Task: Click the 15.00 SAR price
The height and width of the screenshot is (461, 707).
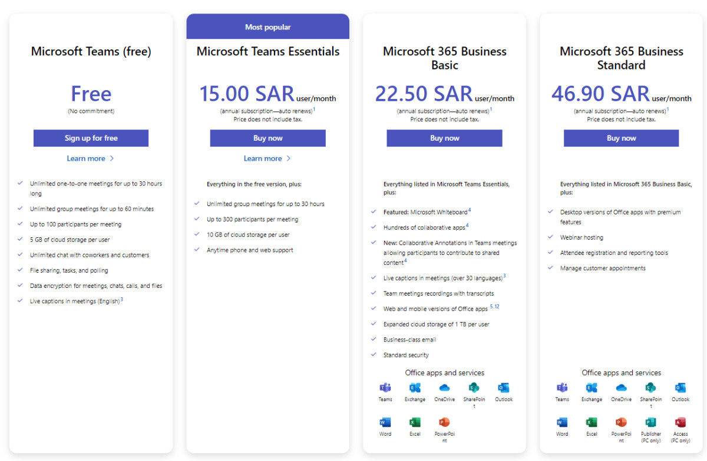Action: (246, 94)
